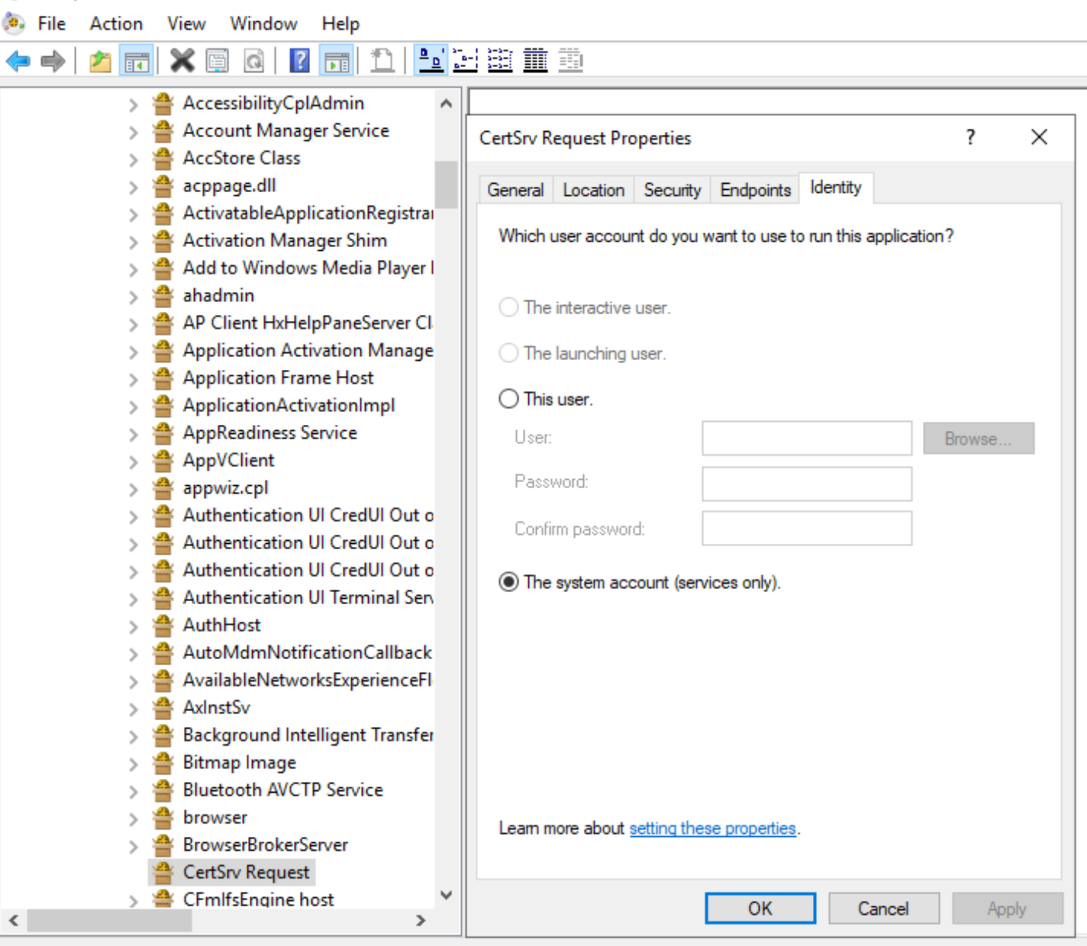Toggle Show/Hide Action Pane icon
The image size is (1087, 946).
point(336,61)
